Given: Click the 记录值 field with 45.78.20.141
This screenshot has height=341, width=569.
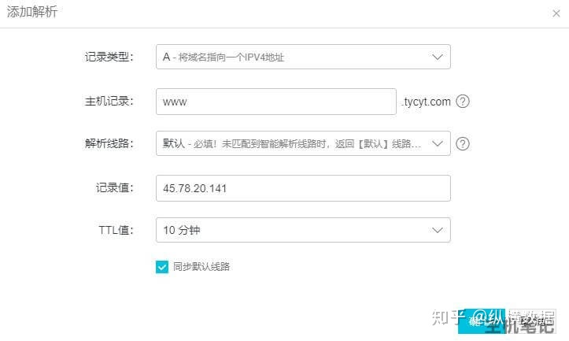Looking at the screenshot, I should (303, 188).
